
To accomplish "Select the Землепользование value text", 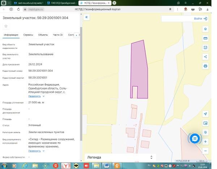I will click(41, 54).
